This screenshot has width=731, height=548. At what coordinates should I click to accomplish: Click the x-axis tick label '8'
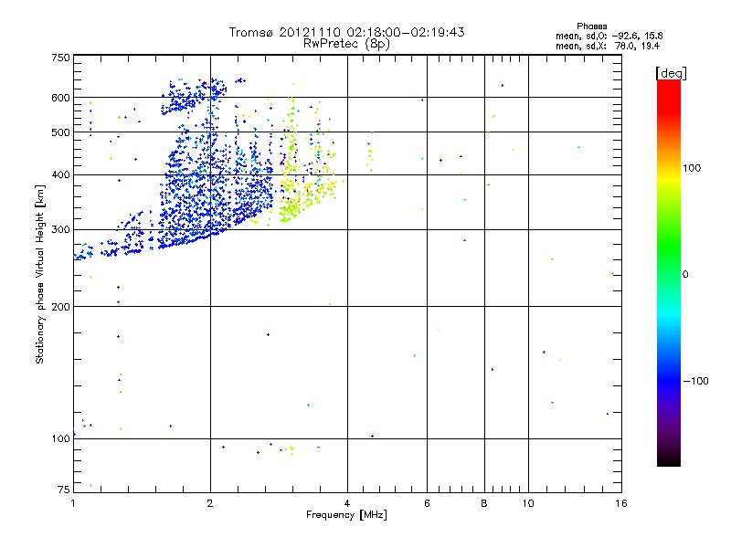tap(484, 503)
